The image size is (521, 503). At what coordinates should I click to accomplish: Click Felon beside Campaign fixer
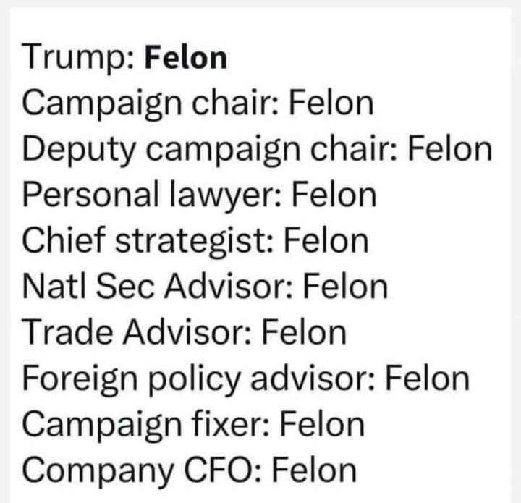point(322,424)
